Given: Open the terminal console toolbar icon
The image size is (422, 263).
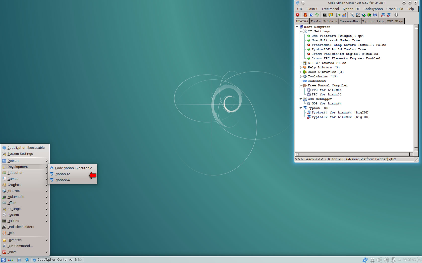Looking at the screenshot, I should point(325,15).
